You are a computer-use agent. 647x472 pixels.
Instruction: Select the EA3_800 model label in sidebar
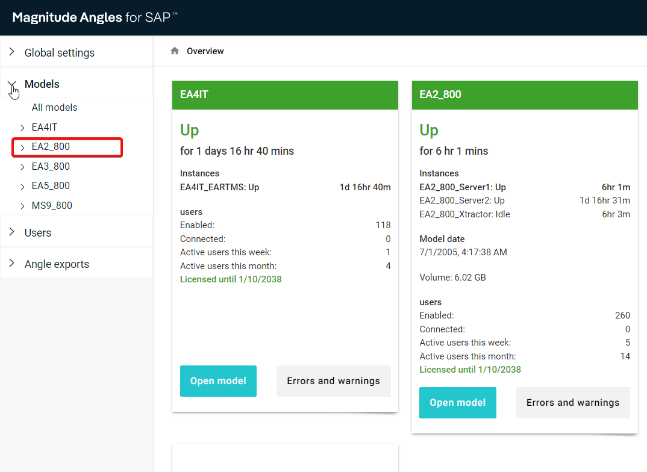click(51, 167)
